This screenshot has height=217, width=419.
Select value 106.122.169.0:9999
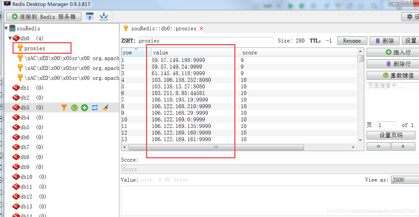point(178,119)
